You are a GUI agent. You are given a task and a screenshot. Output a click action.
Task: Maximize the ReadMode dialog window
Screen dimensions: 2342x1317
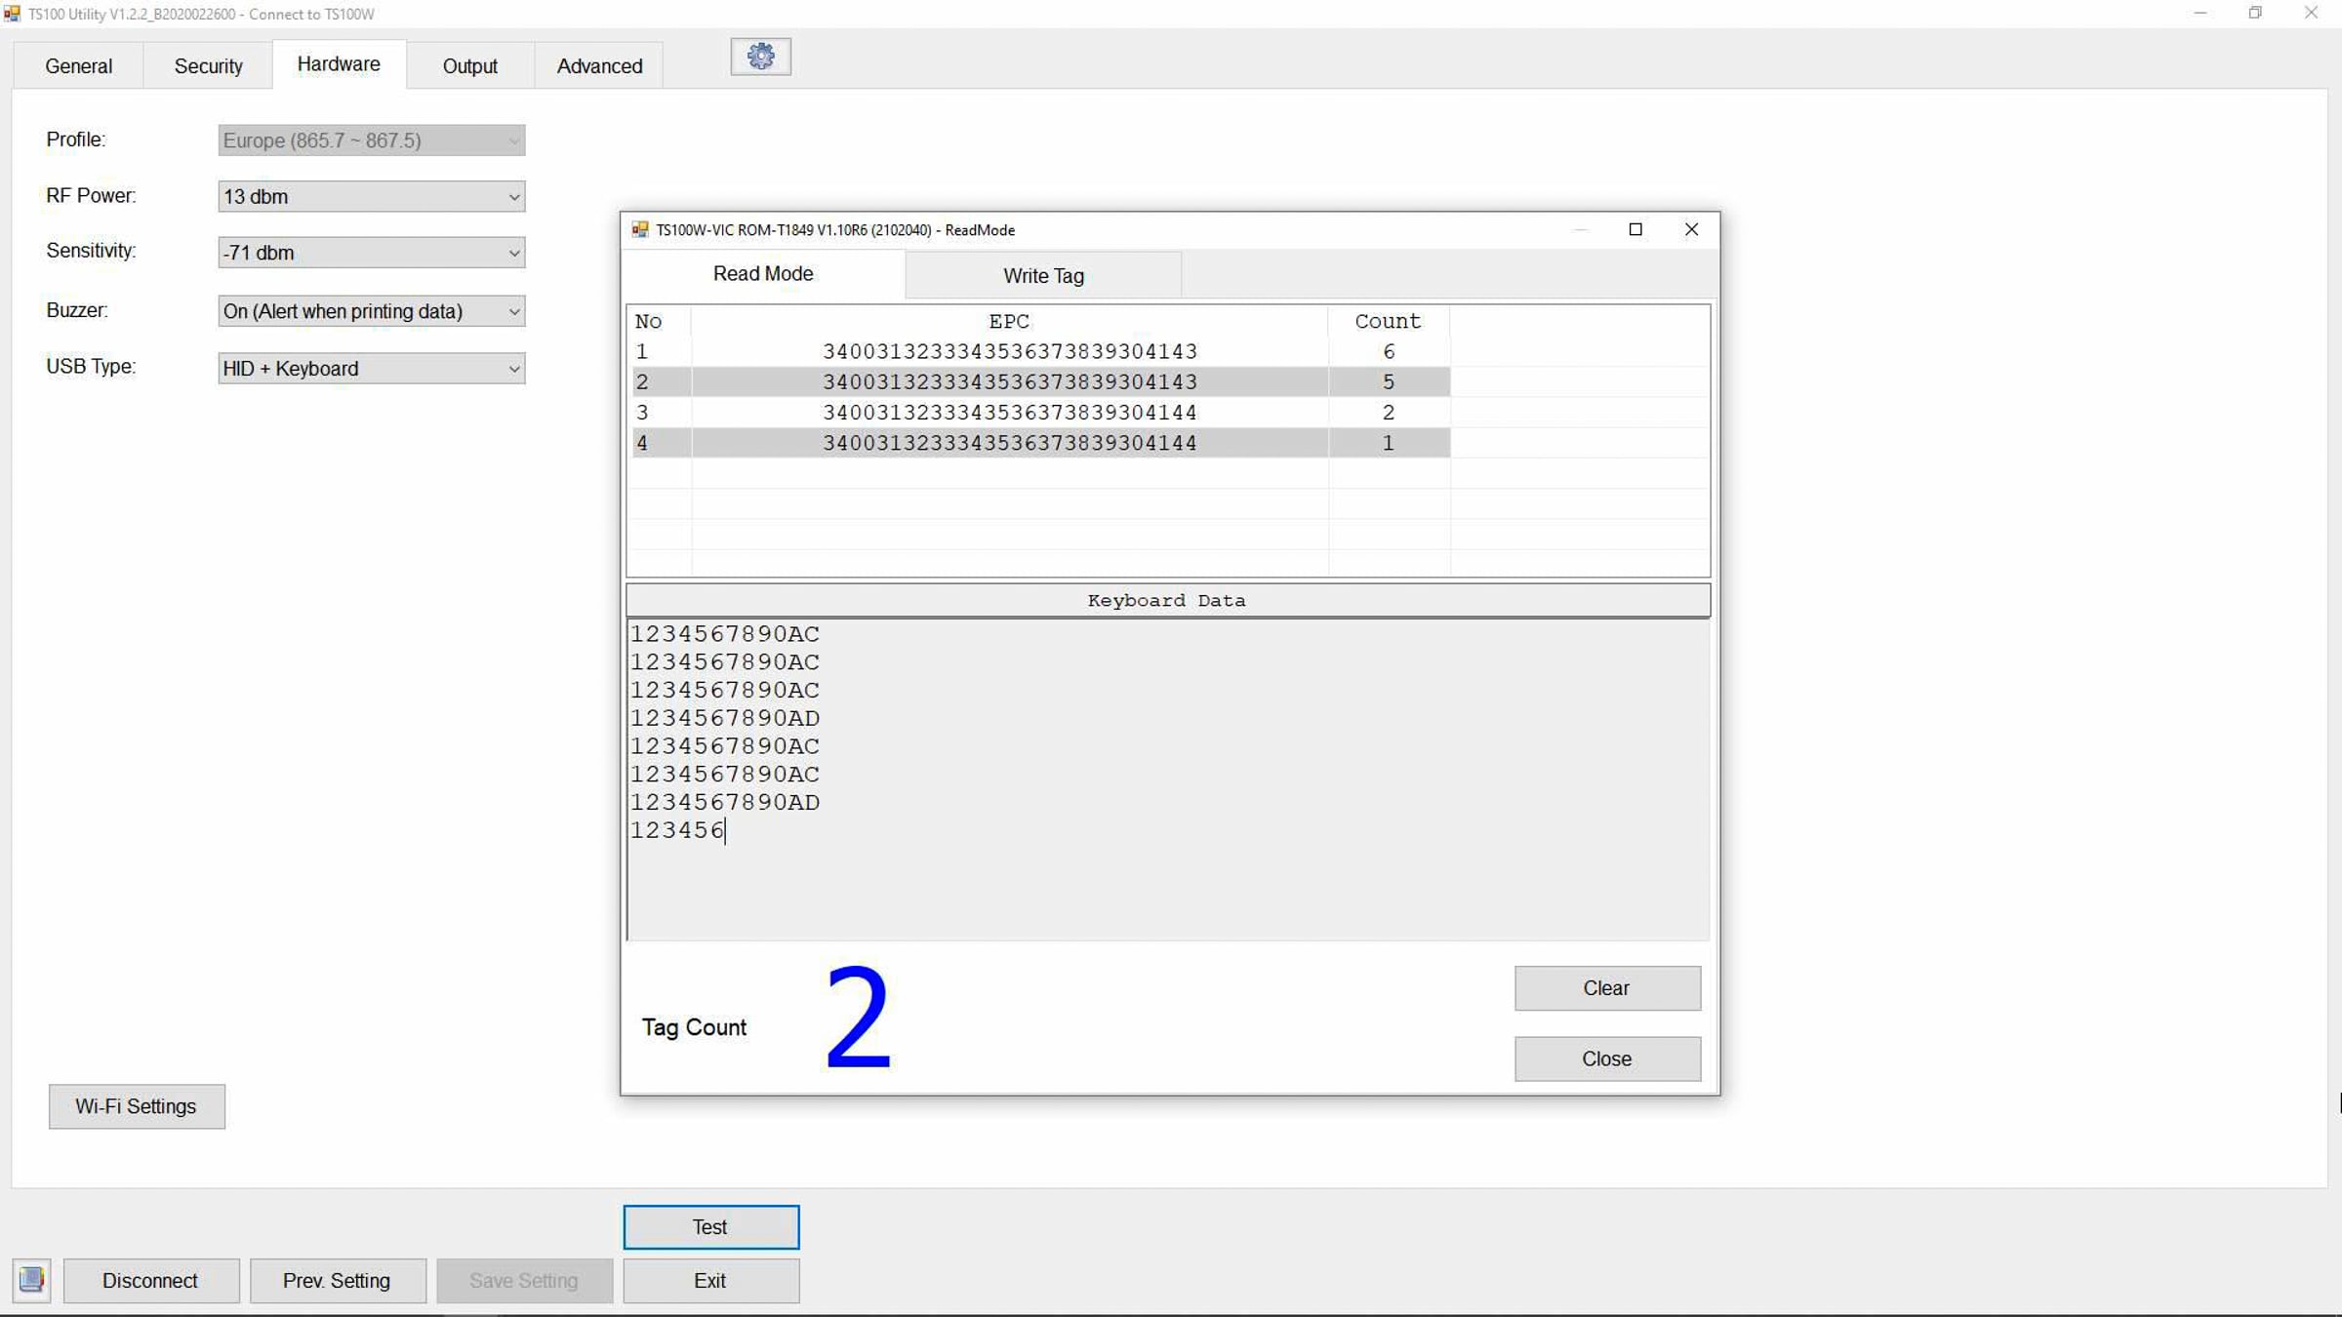point(1635,229)
